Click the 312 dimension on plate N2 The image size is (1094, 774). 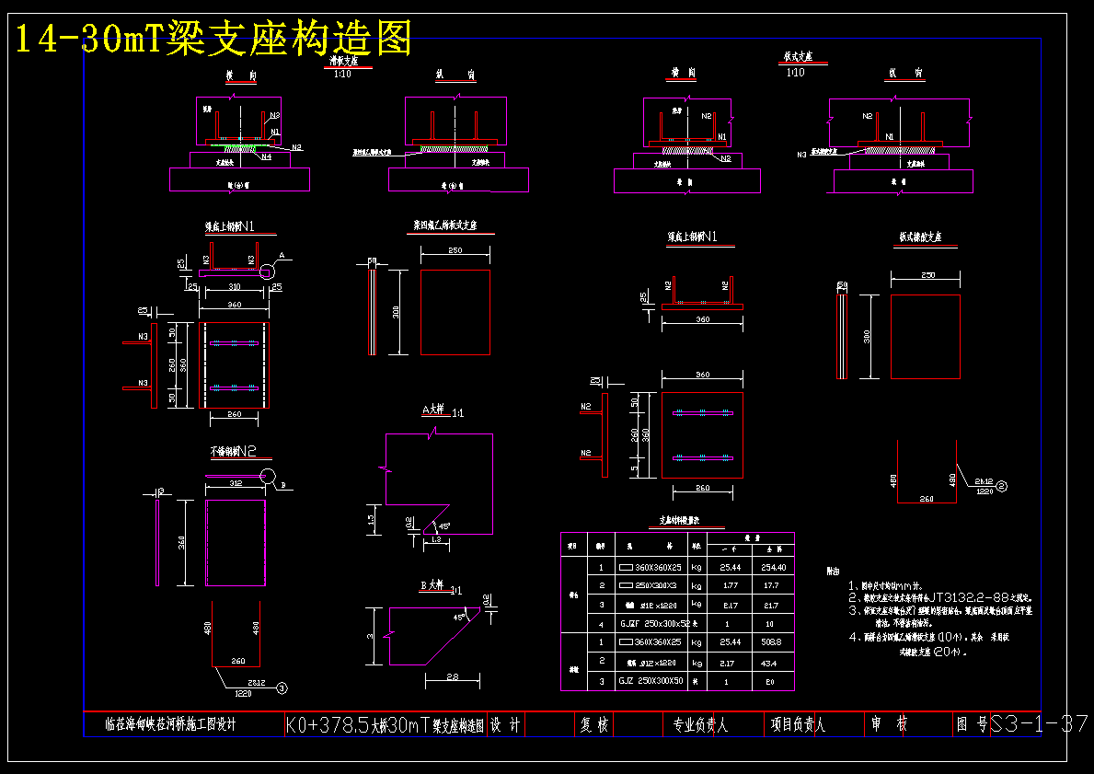click(x=236, y=483)
